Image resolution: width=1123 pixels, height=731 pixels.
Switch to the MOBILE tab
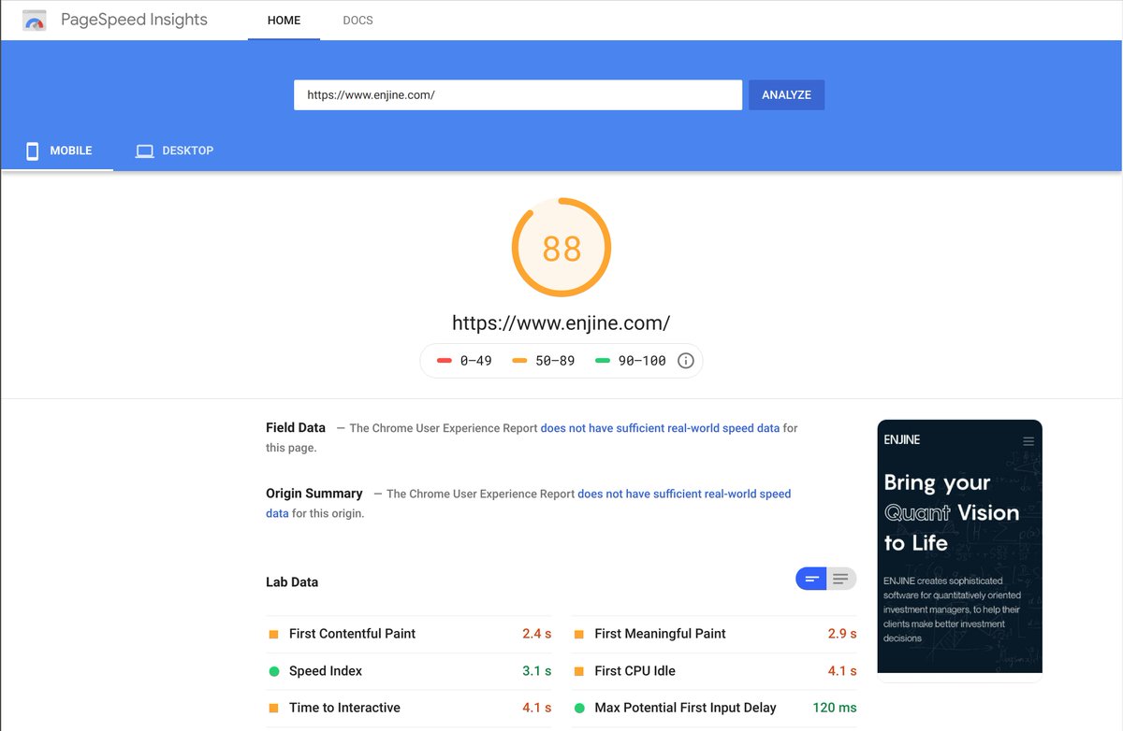pos(57,150)
